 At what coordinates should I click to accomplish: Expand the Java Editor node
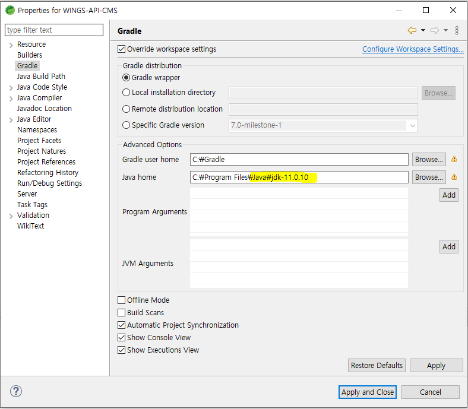[11, 120]
